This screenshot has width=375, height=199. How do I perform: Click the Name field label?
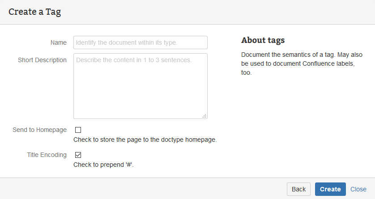click(58, 42)
